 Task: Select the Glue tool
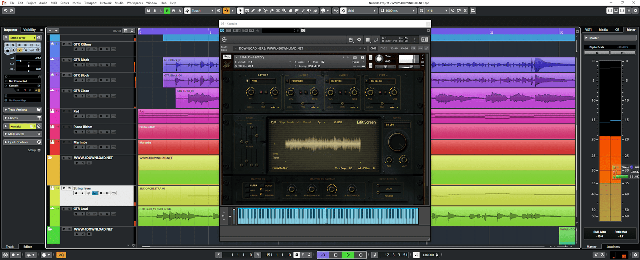click(x=272, y=11)
